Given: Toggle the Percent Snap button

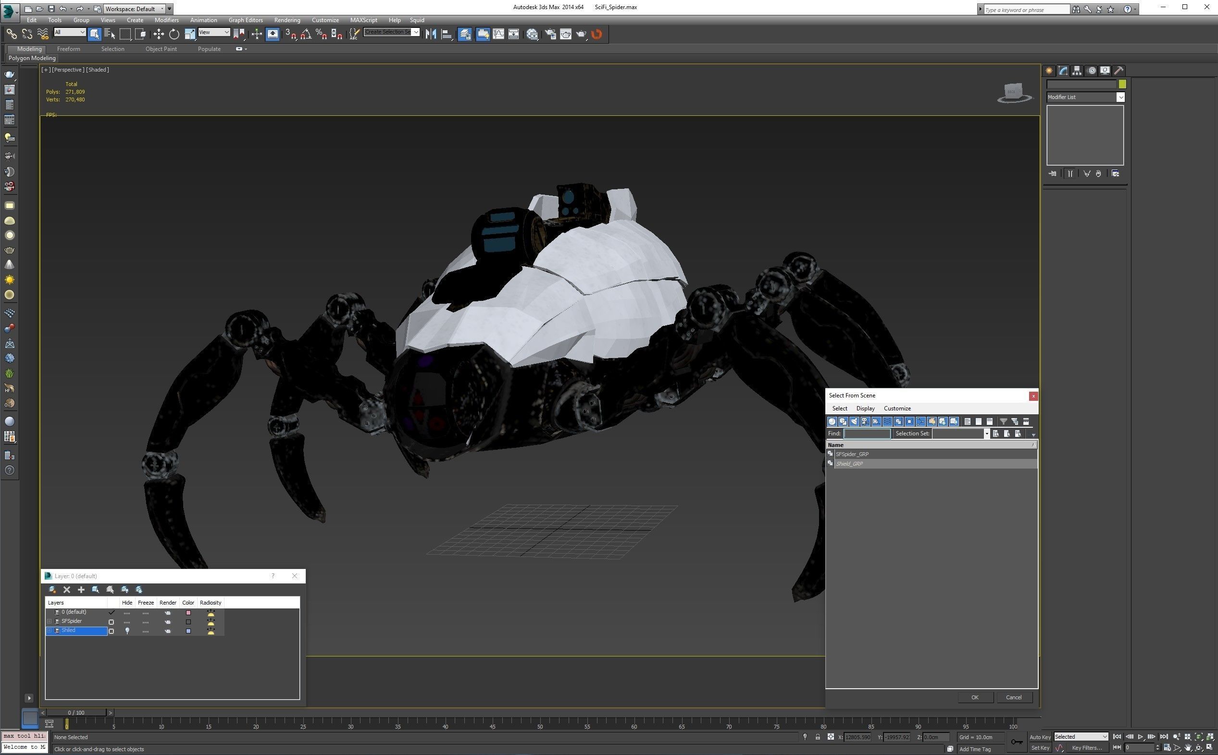Looking at the screenshot, I should [322, 34].
